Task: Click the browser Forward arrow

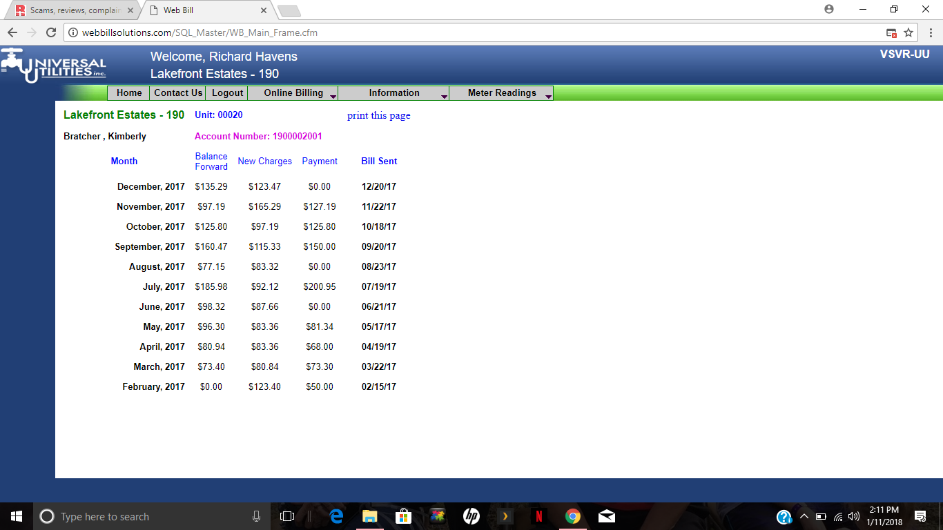Action: (x=32, y=32)
